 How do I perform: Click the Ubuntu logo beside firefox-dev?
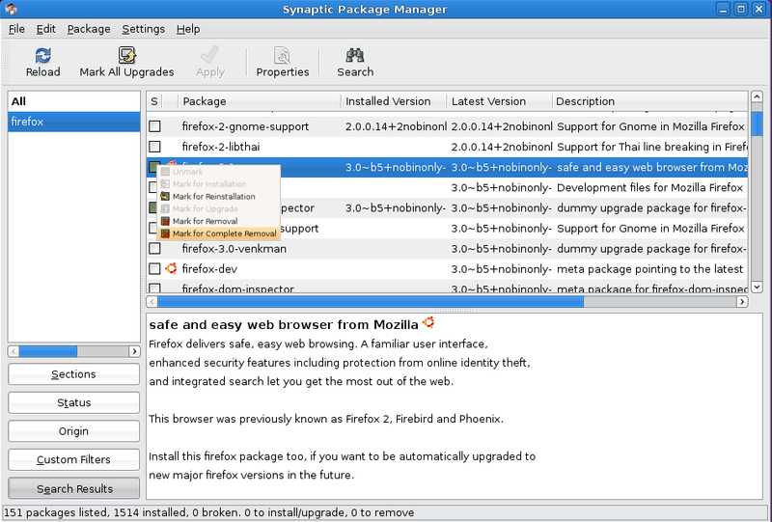[x=171, y=268]
